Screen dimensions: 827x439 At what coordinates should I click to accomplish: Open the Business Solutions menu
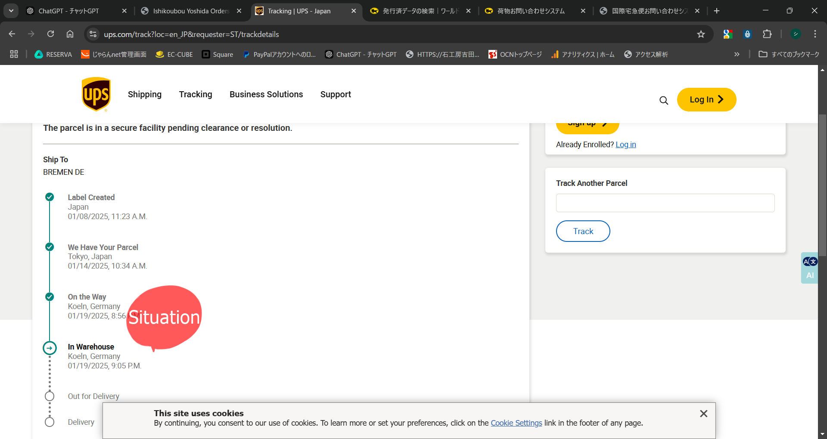(x=266, y=94)
